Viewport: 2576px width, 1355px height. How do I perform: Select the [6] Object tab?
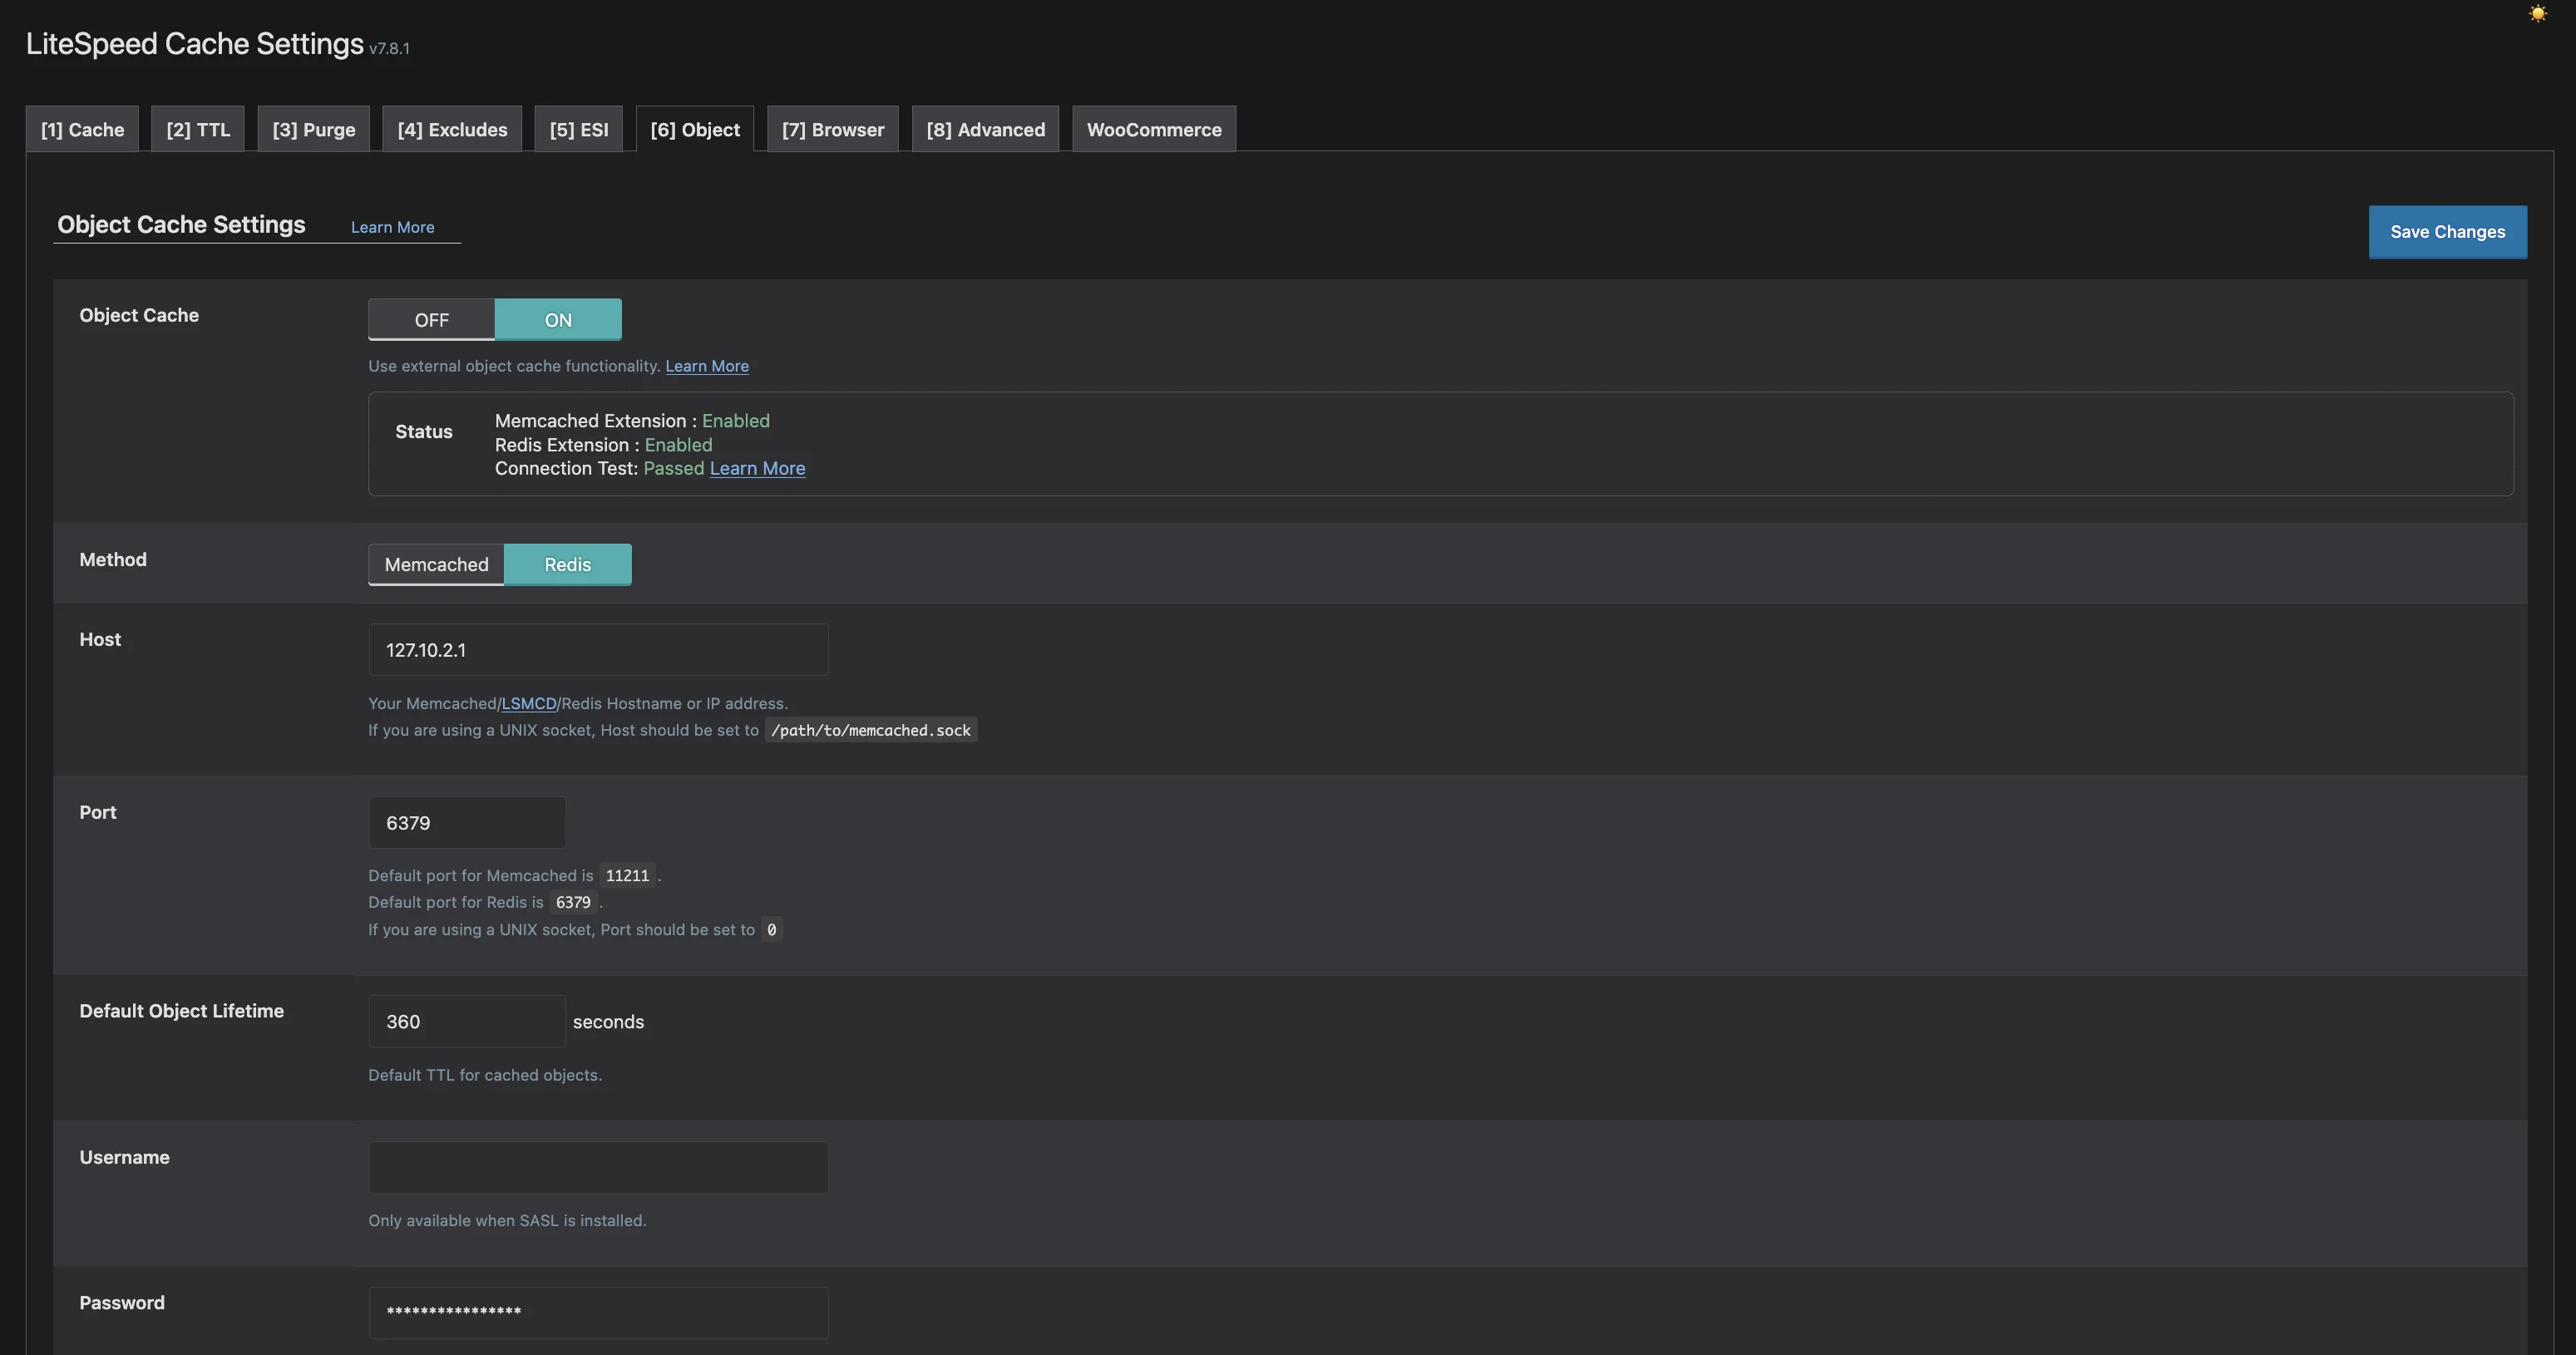pos(695,129)
